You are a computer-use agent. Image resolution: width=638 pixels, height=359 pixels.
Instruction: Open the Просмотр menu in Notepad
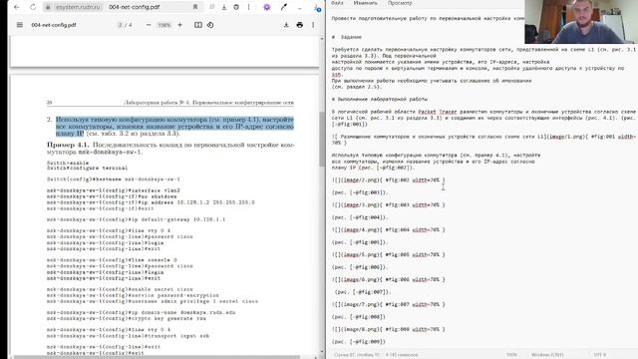click(400, 3)
